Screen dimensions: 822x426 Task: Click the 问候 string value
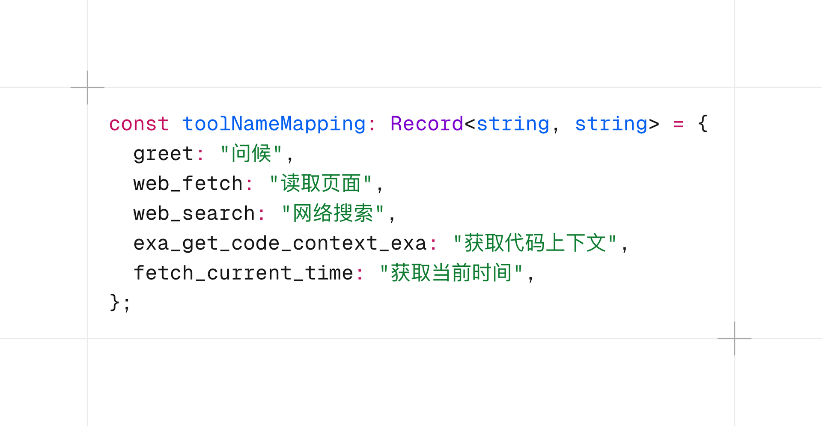(250, 154)
